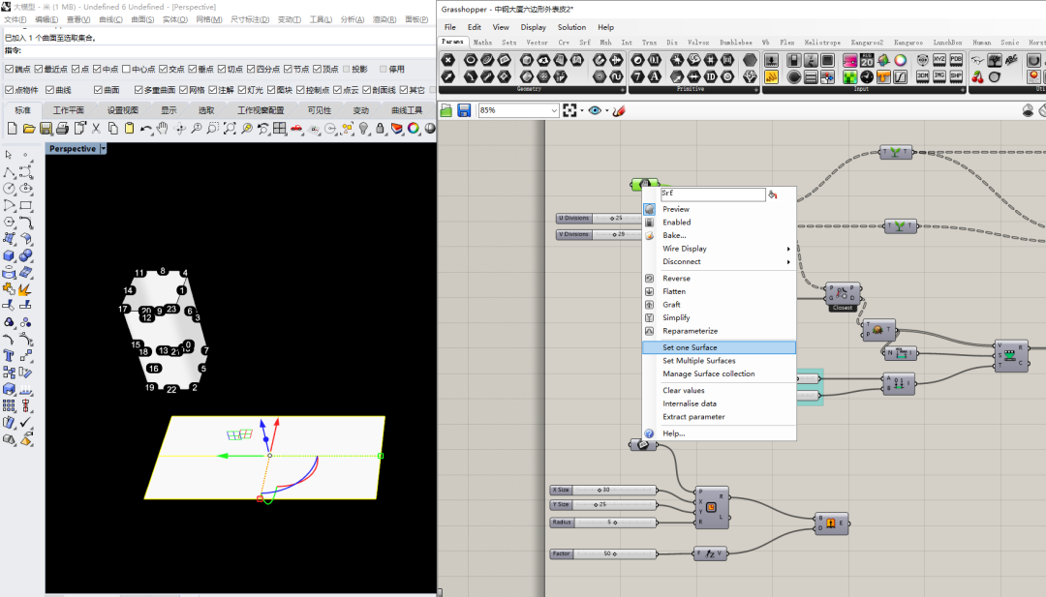The image size is (1046, 597).
Task: Open the Grasshopper Solution menu
Action: [571, 27]
